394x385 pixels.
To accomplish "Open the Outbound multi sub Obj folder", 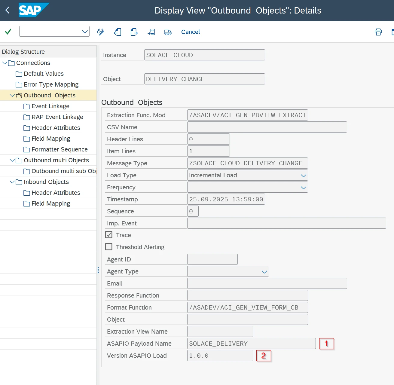I will tap(60, 171).
